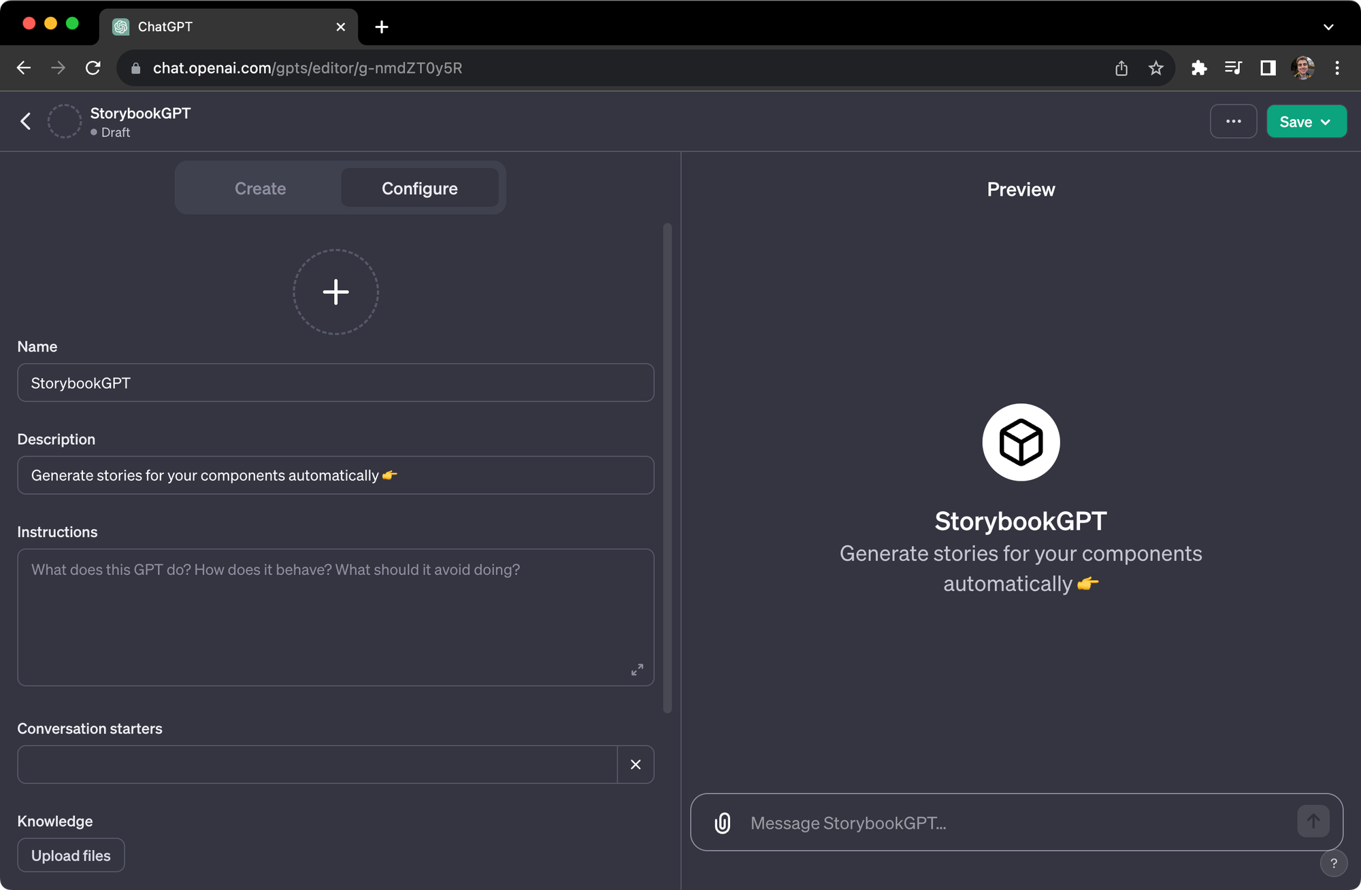The height and width of the screenshot is (890, 1361).
Task: Click the send message arrow icon
Action: tap(1314, 821)
